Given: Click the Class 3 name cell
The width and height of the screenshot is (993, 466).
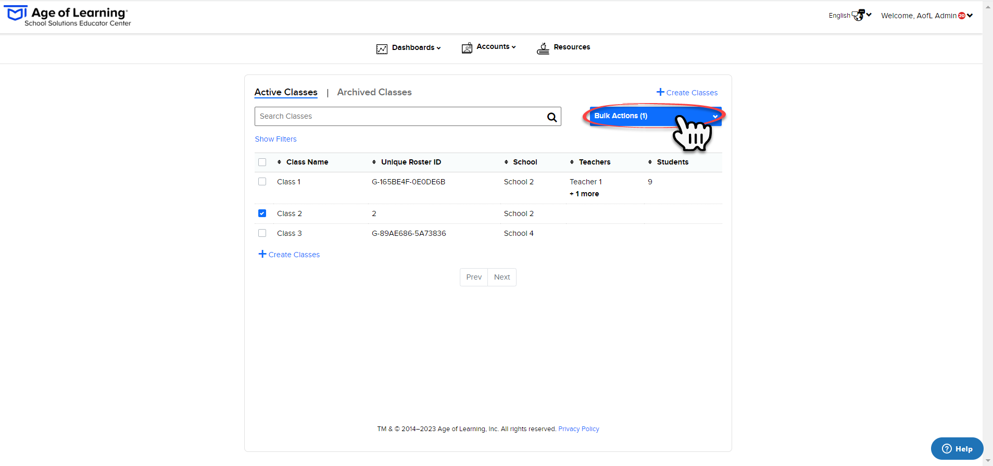Looking at the screenshot, I should pos(290,233).
